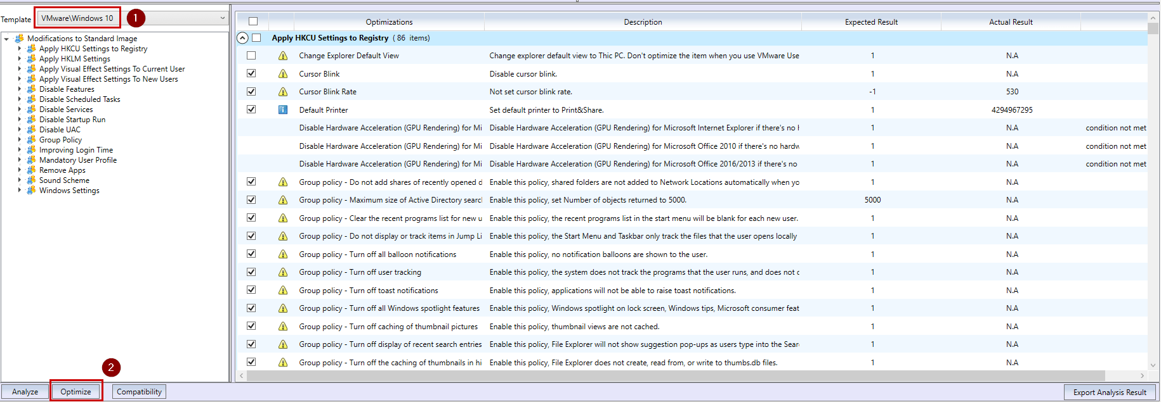
Task: Click the Modifications to Standard Image tree icon
Action: click(19, 39)
